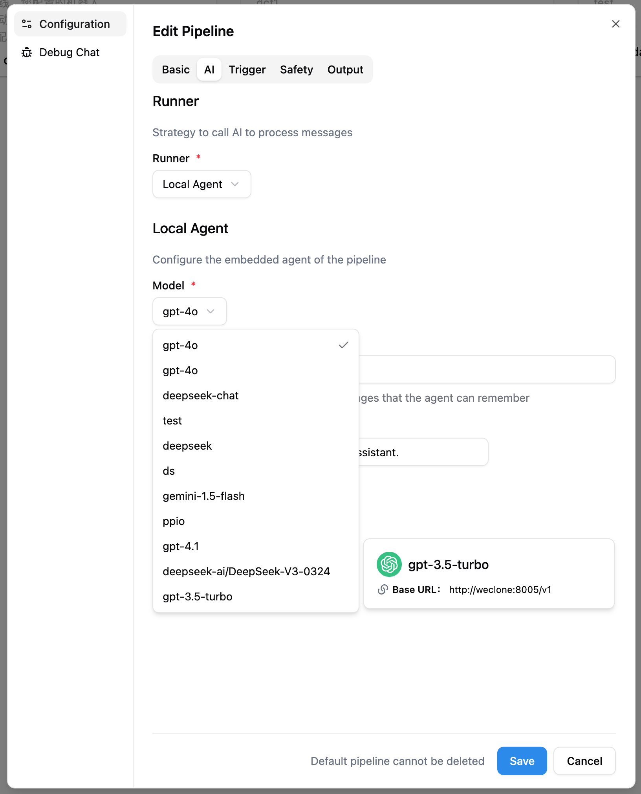Viewport: 641px width, 794px height.
Task: Choose gemini-1.5-flash model option
Action: pos(203,496)
